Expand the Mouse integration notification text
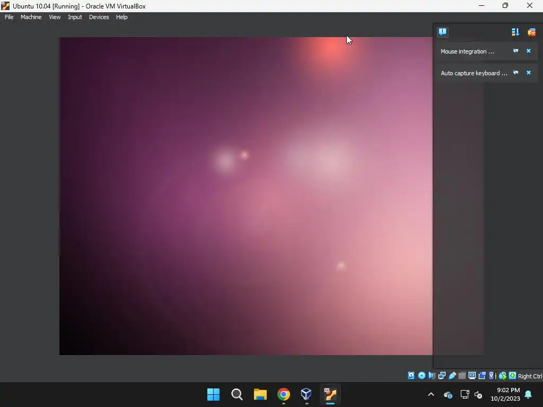The width and height of the screenshot is (543, 407). (x=467, y=51)
